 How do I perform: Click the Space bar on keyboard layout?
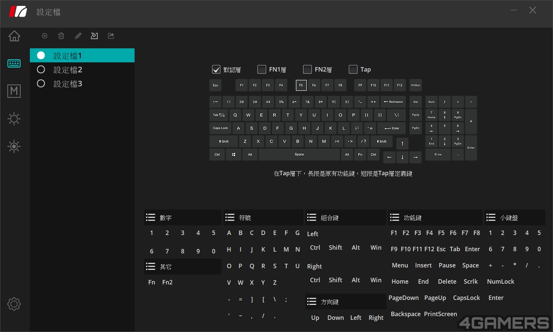click(x=299, y=155)
